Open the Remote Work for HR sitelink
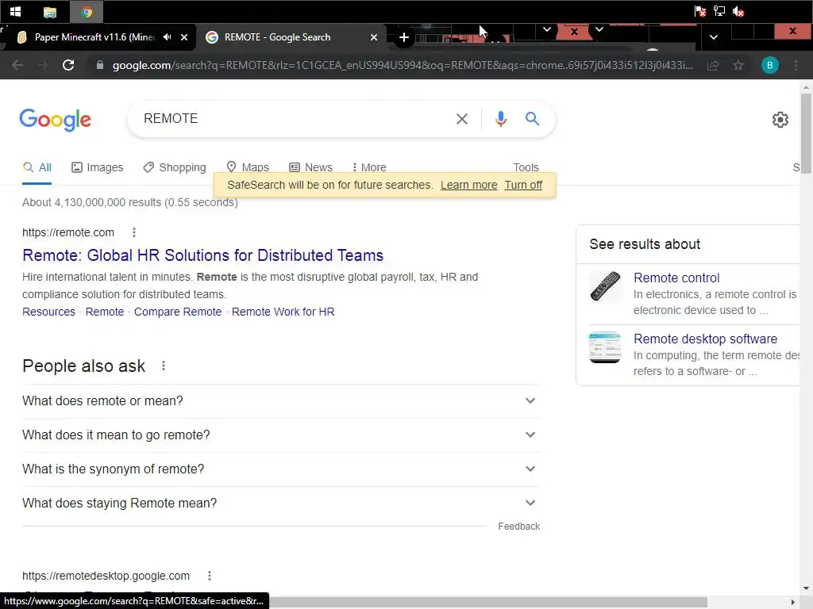This screenshot has height=609, width=813. coord(283,312)
